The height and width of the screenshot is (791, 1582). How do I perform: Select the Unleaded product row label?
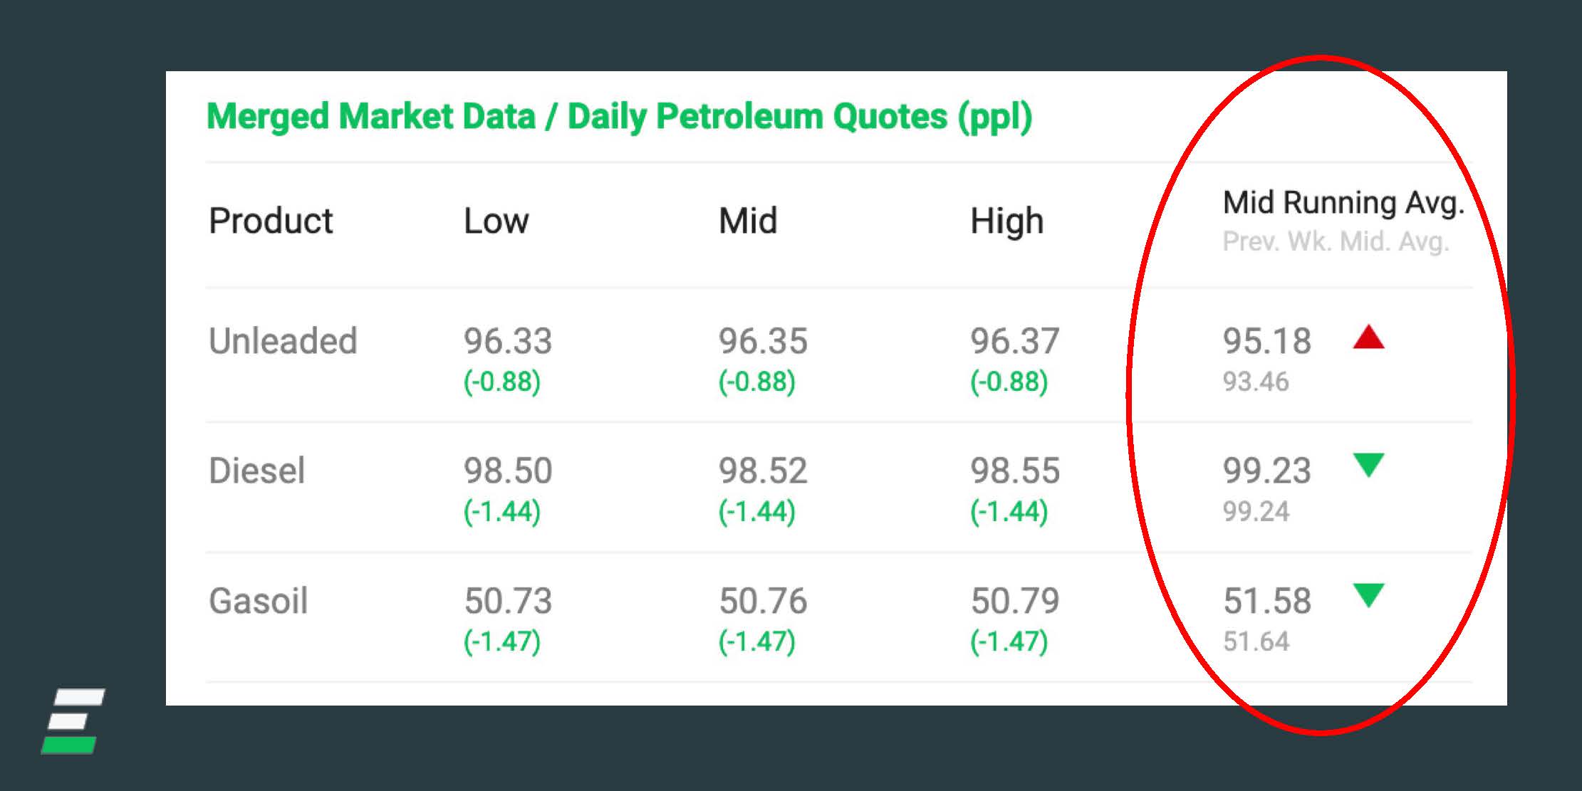283,341
